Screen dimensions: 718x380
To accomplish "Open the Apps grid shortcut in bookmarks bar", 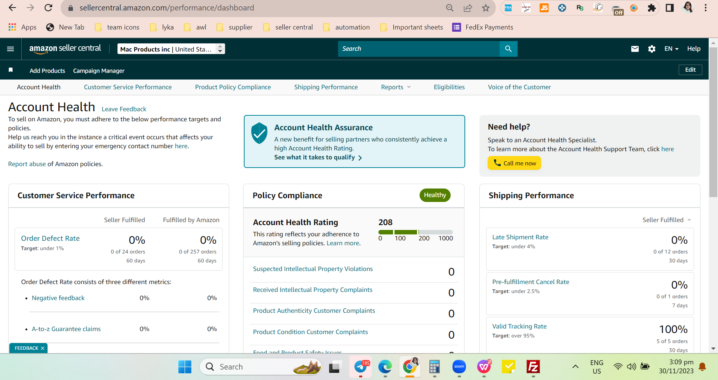I will pyautogui.click(x=22, y=27).
